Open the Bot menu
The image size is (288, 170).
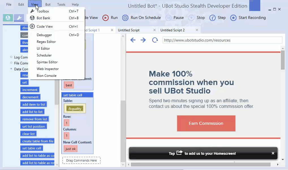(48, 5)
